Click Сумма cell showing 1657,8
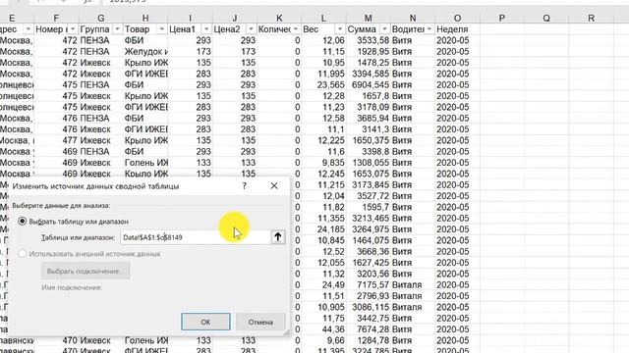The image size is (629, 353). pos(369,96)
